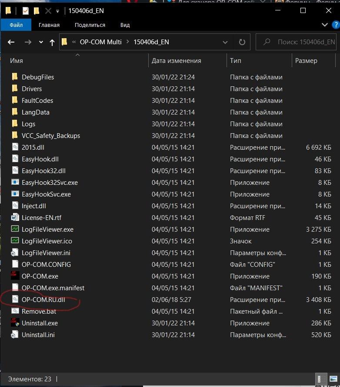
Task: Open the recent locations dropdown arrow
Action: 41,42
